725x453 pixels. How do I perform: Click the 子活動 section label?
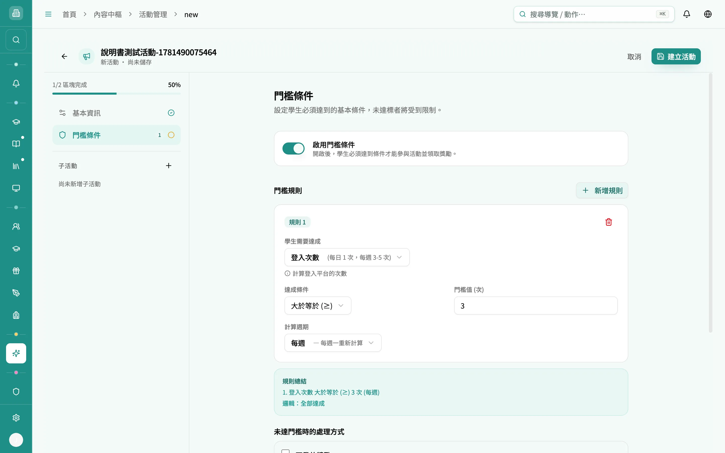click(x=68, y=166)
